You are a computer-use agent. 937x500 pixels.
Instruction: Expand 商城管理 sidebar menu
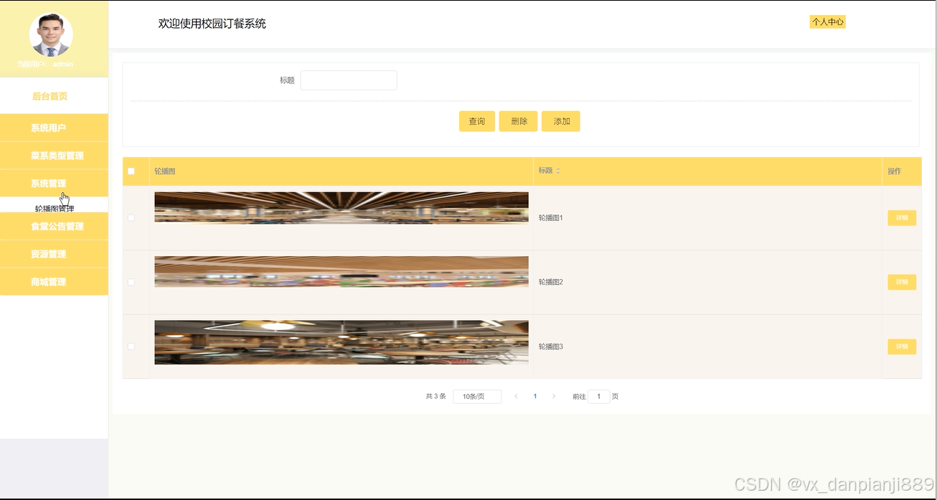[54, 282]
